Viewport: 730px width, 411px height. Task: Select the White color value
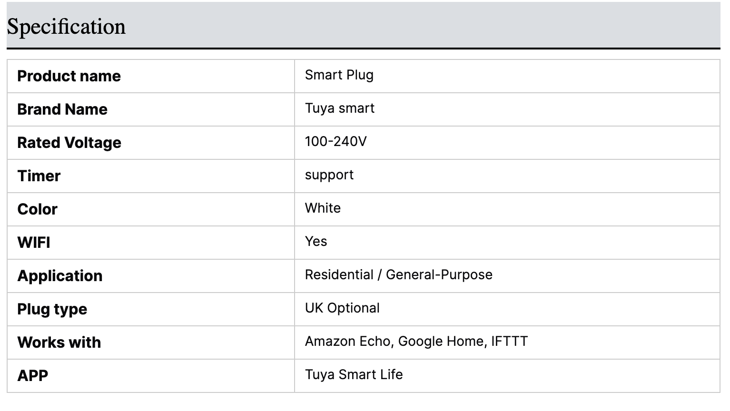(323, 208)
